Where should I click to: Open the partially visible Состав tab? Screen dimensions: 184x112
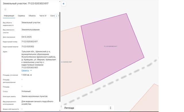click(52, 16)
